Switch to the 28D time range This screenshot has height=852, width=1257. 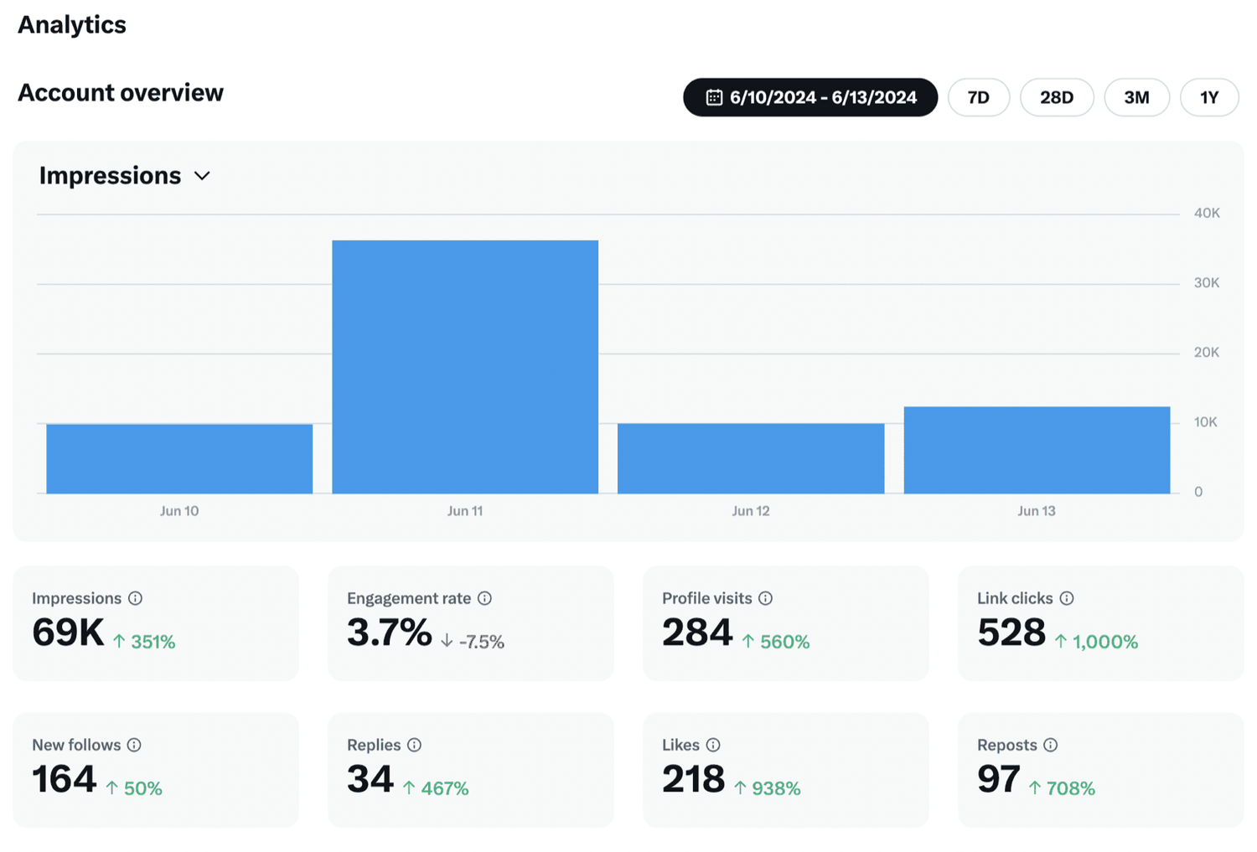[1057, 97]
